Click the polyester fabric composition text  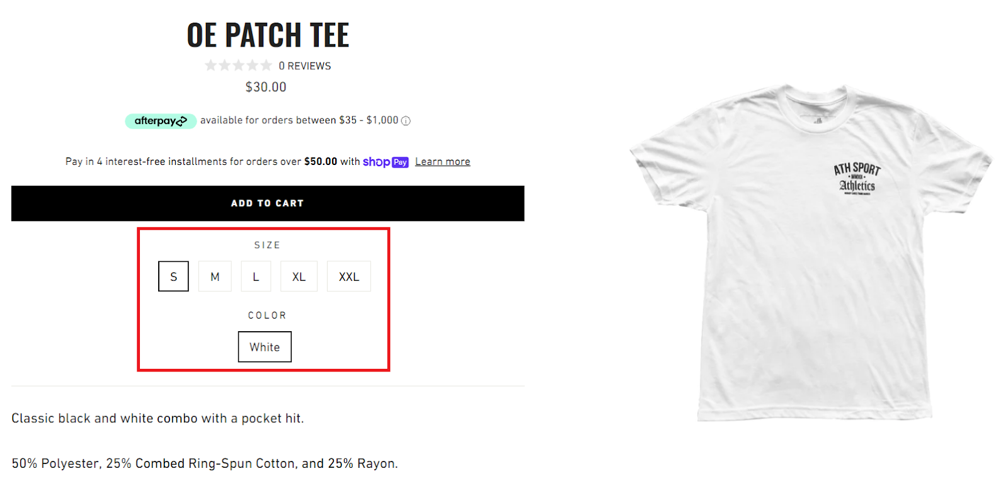click(x=205, y=463)
